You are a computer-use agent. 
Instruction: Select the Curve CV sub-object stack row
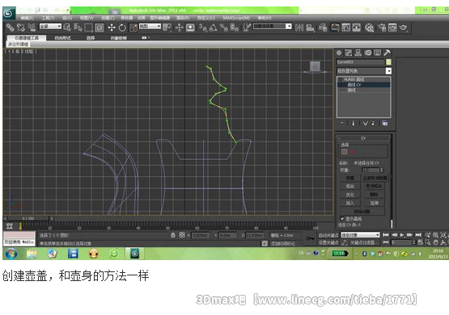pyautogui.click(x=364, y=85)
